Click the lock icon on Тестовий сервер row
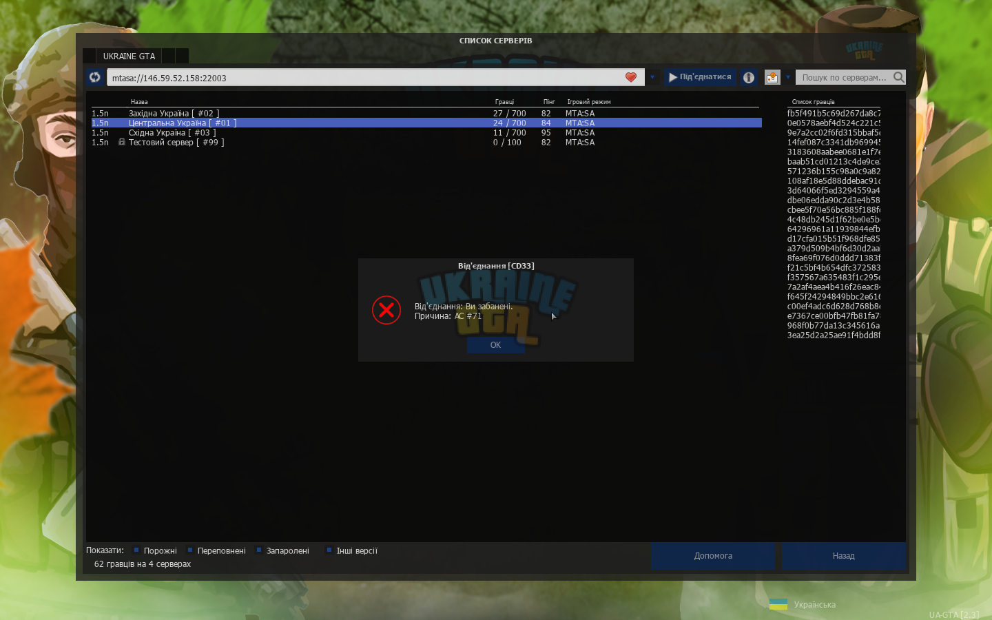 coord(121,142)
